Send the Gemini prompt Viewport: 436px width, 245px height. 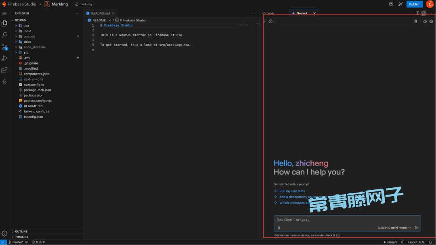point(416,228)
